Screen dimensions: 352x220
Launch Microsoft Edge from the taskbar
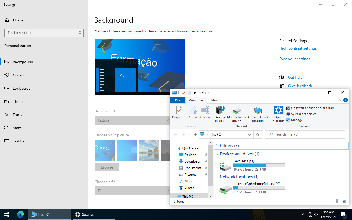[x=21, y=215]
